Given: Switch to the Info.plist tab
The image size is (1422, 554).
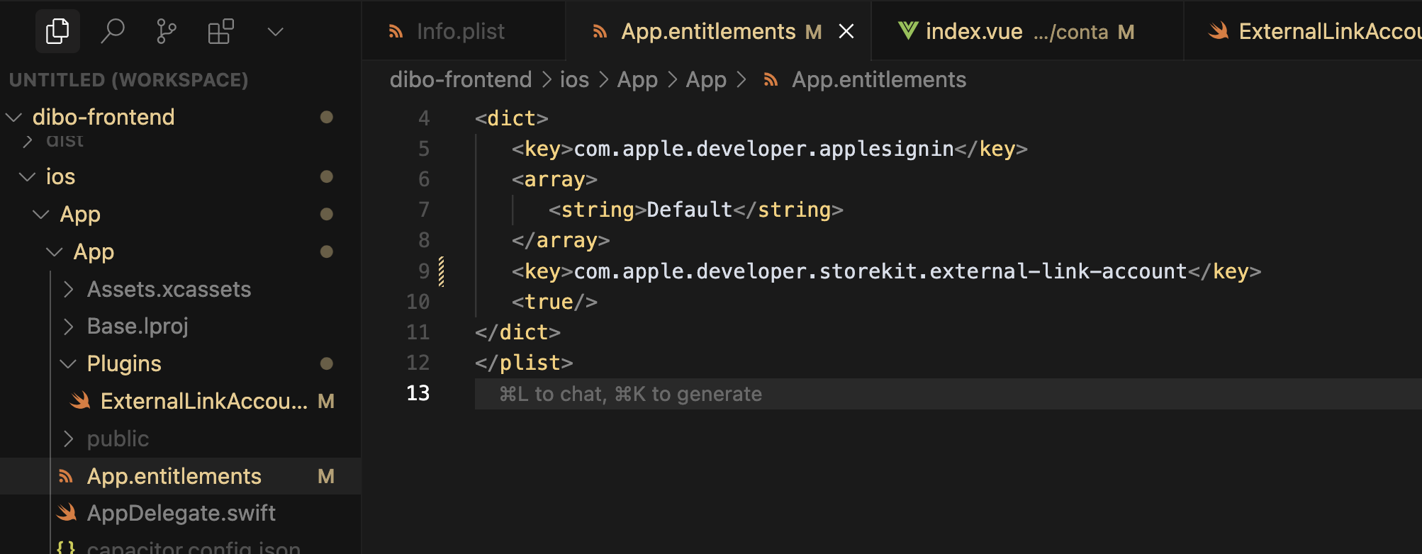Looking at the screenshot, I should pyautogui.click(x=460, y=32).
